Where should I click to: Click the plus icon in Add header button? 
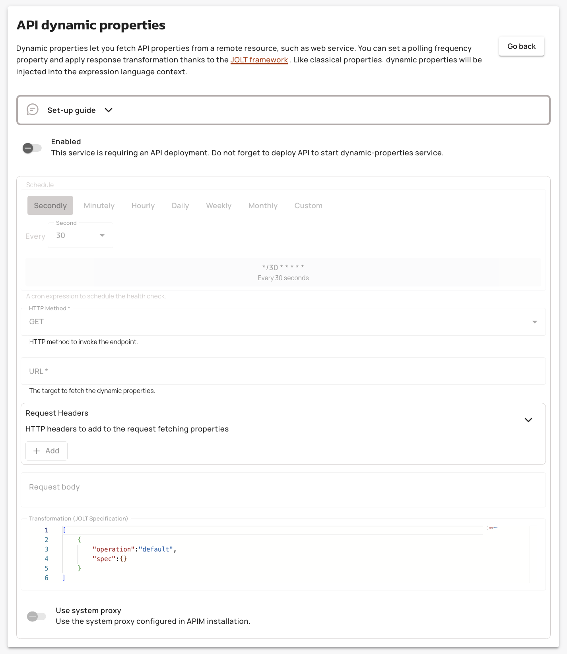tap(37, 451)
